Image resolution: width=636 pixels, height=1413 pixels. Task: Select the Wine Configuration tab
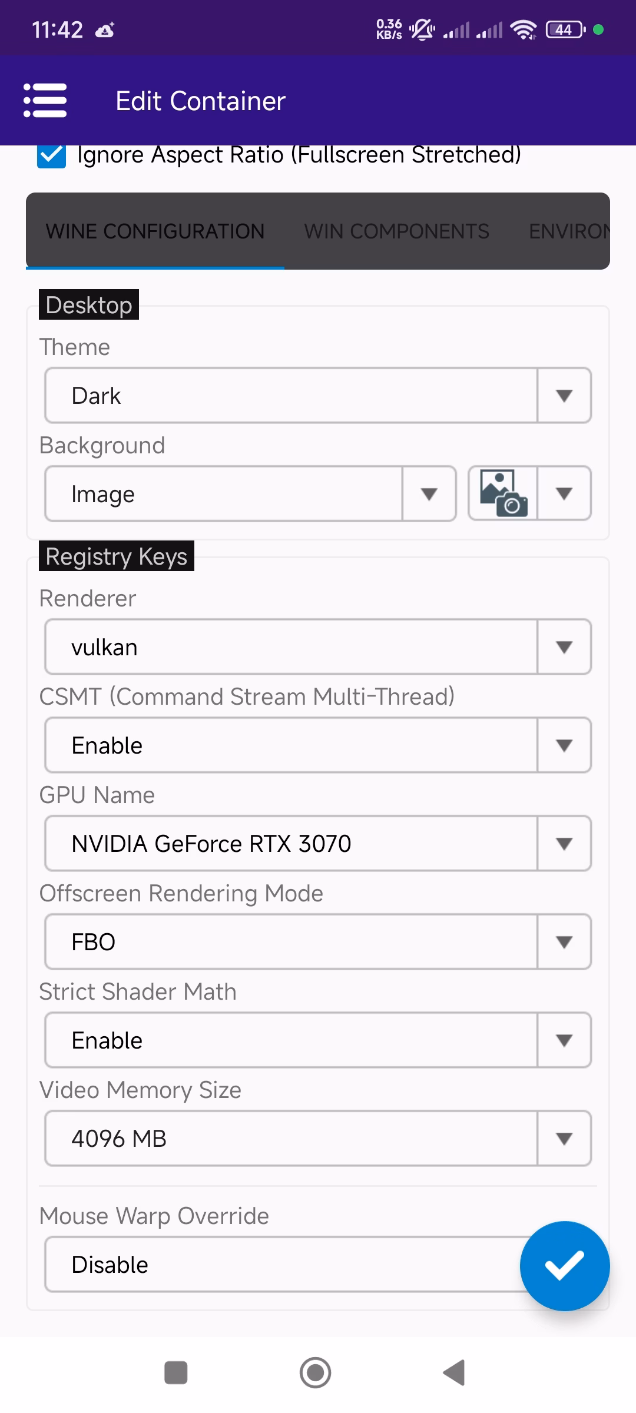(x=155, y=231)
